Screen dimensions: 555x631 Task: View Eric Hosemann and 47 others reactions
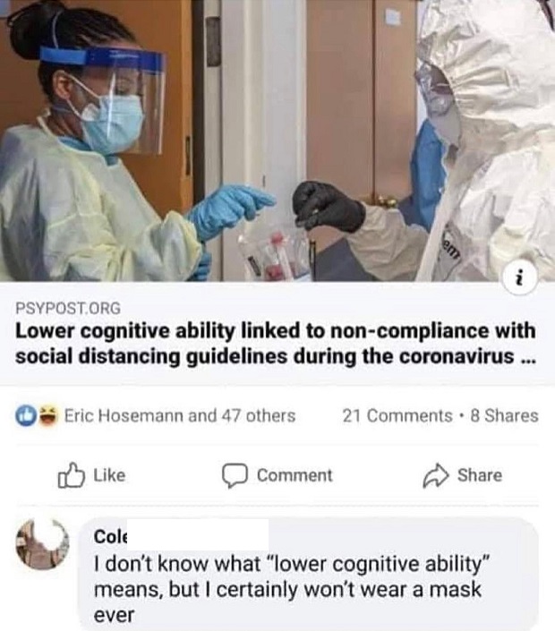(180, 415)
